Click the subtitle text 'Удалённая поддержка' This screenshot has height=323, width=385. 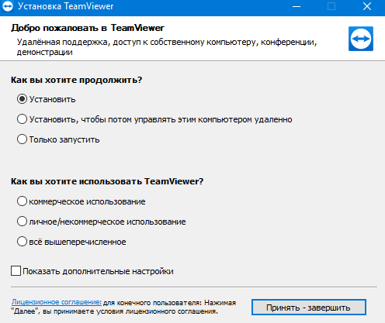(62, 42)
